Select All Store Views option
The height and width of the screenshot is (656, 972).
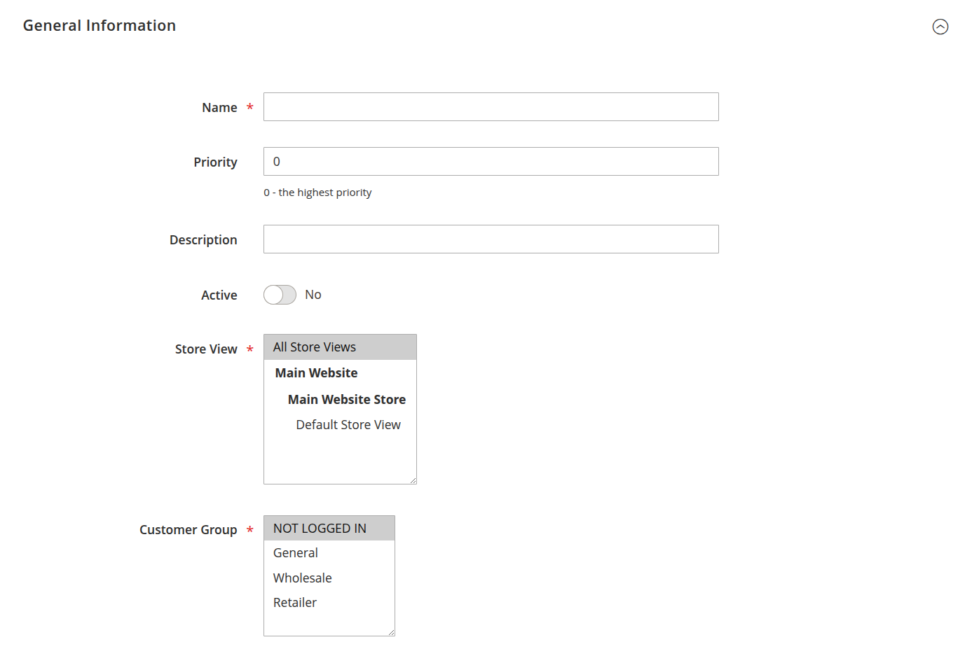(x=315, y=347)
